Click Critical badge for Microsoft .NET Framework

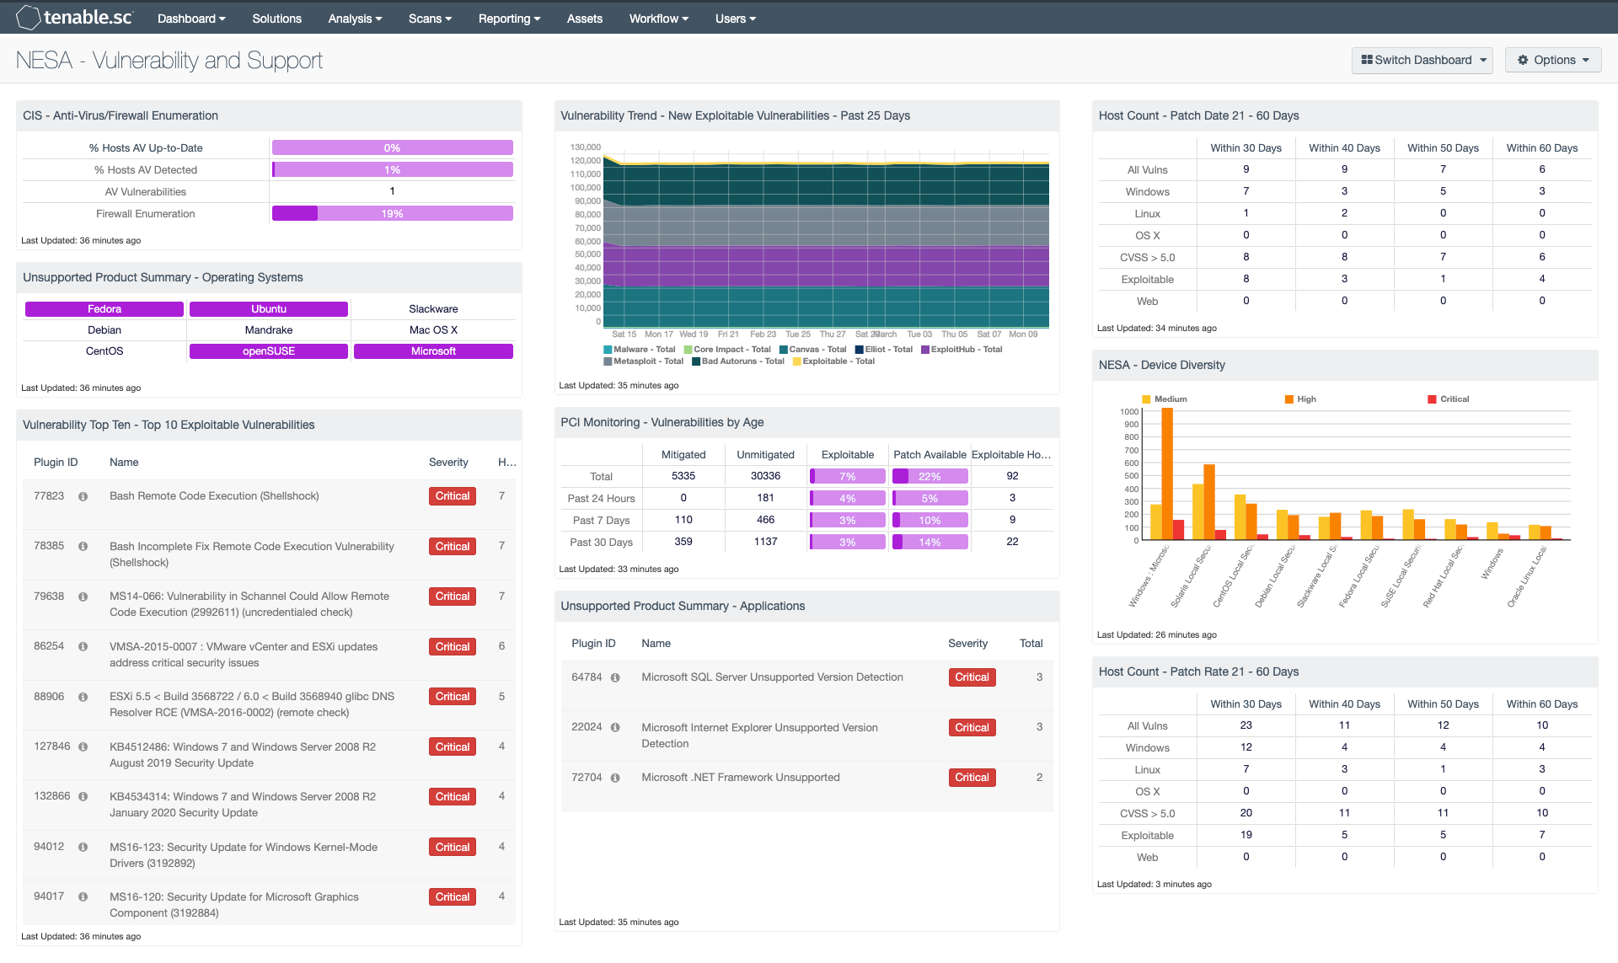point(972,778)
